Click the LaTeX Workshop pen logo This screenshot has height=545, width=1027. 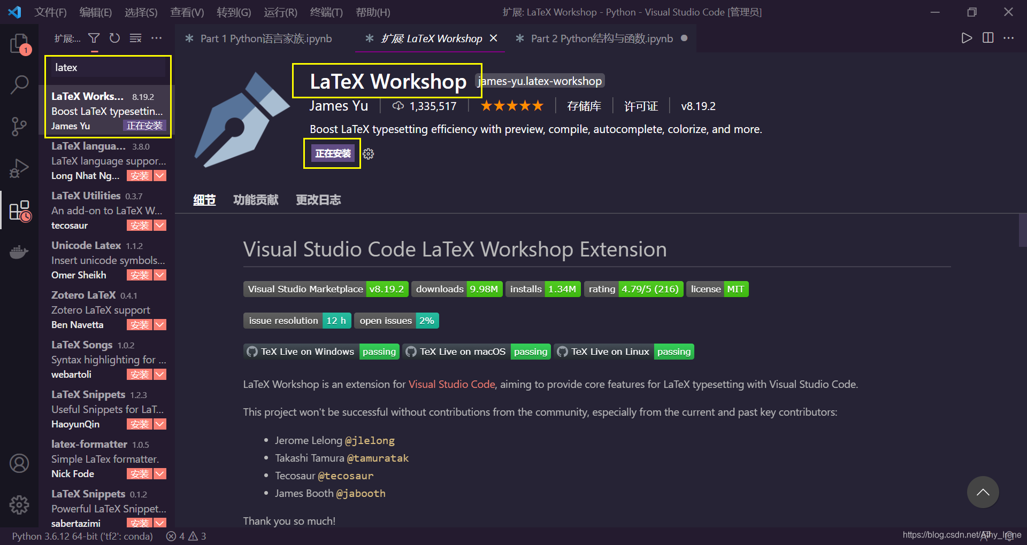[x=242, y=120]
